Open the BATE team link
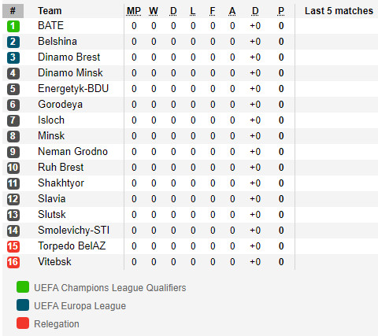Viewport: 378px width, 336px height. (50, 25)
